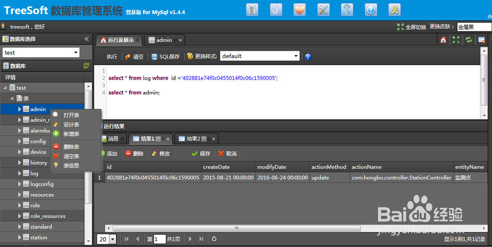Image resolution: width=492 pixels, height=247 pixels.
Task: Click the home icon in tab bar
Action: [x=443, y=39]
